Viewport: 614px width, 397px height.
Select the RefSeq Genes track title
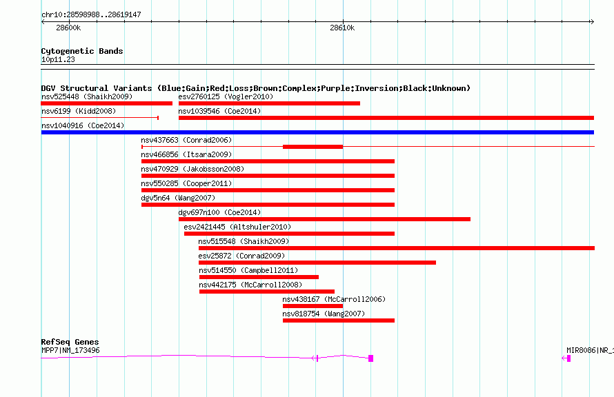(70, 342)
